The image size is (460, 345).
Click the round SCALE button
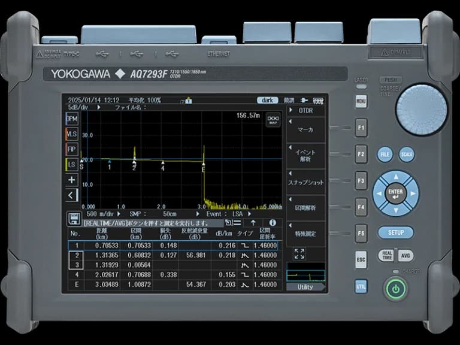tap(407, 155)
